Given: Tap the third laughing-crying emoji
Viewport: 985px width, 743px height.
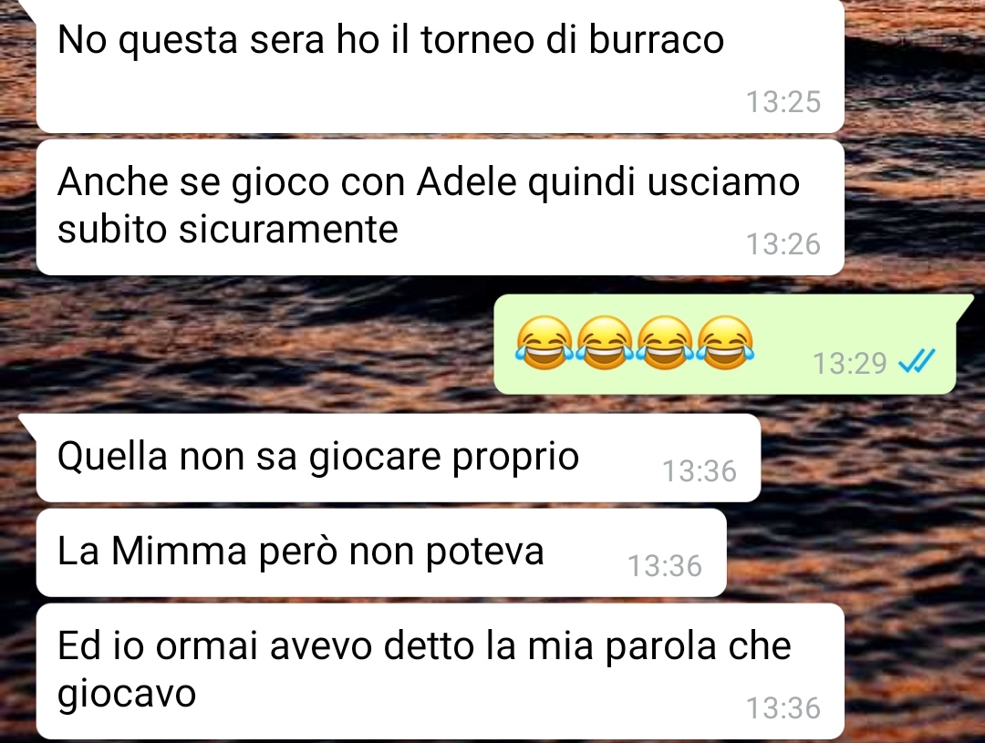Looking at the screenshot, I should (665, 342).
